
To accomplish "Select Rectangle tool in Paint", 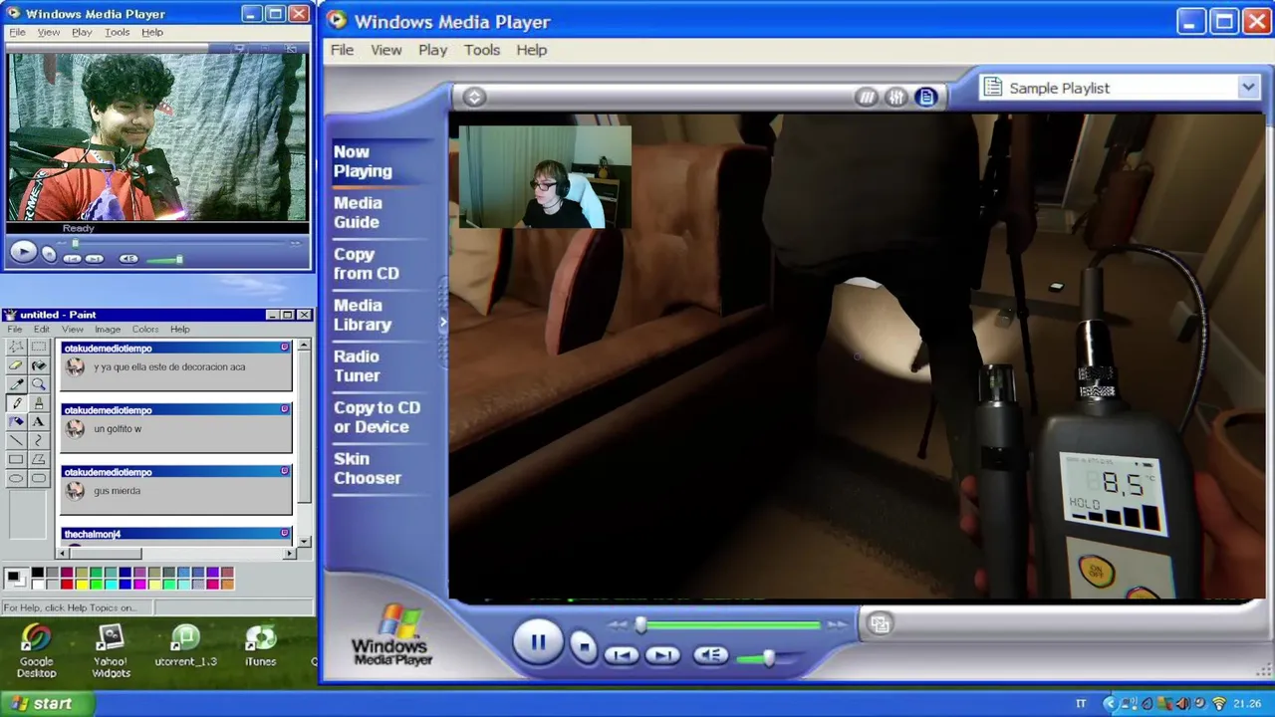I will click(16, 460).
